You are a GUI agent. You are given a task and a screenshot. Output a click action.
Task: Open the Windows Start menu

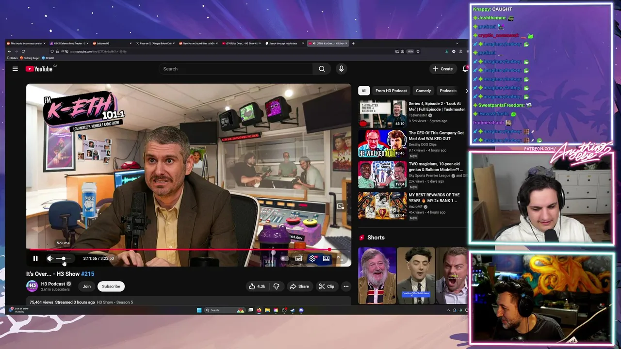[199, 310]
